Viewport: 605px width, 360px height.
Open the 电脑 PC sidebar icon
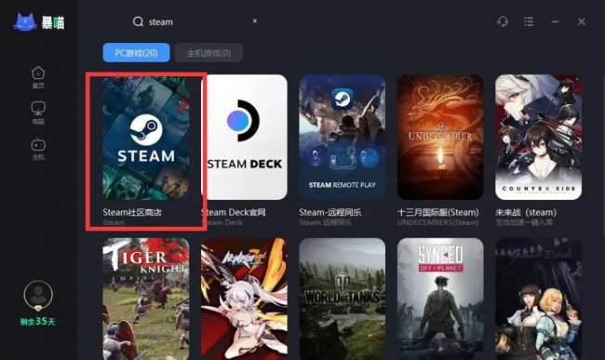click(38, 108)
